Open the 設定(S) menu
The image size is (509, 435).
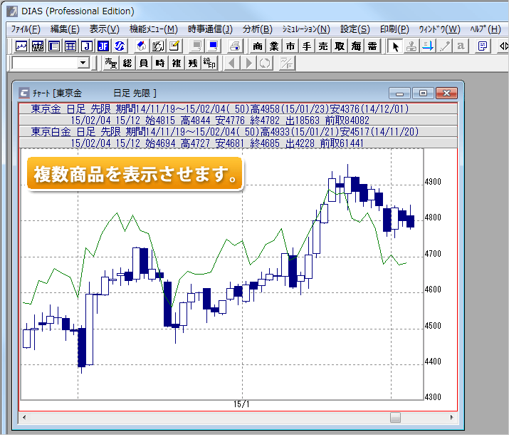(355, 29)
